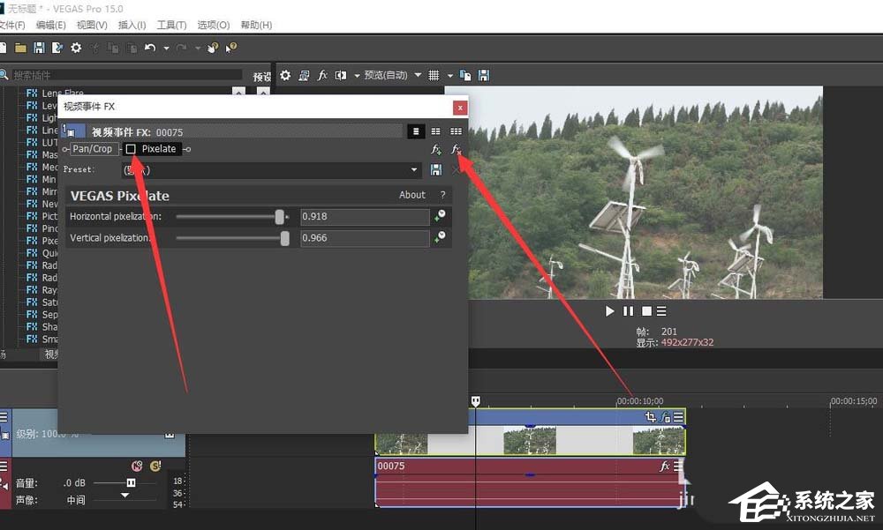Open project video properties gear in preview
Image resolution: width=883 pixels, height=530 pixels.
coord(285,76)
